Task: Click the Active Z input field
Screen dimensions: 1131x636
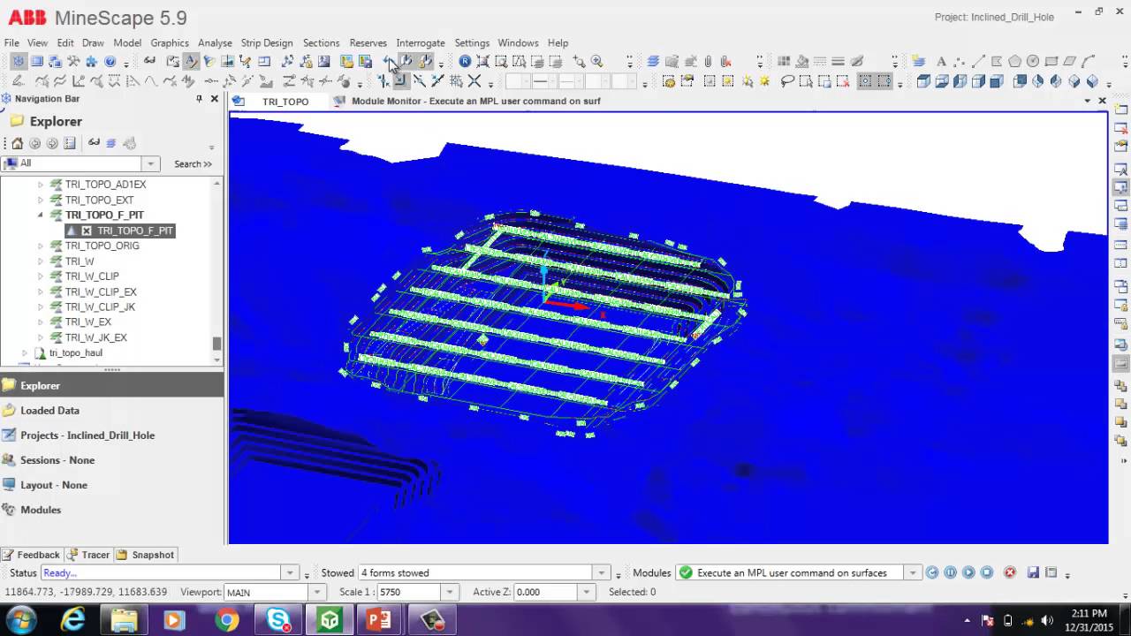Action: click(x=544, y=592)
